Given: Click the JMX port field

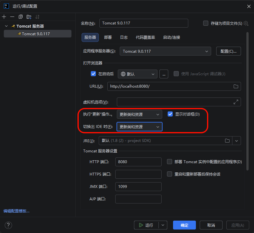Looking at the screenshot, I should (138, 187).
